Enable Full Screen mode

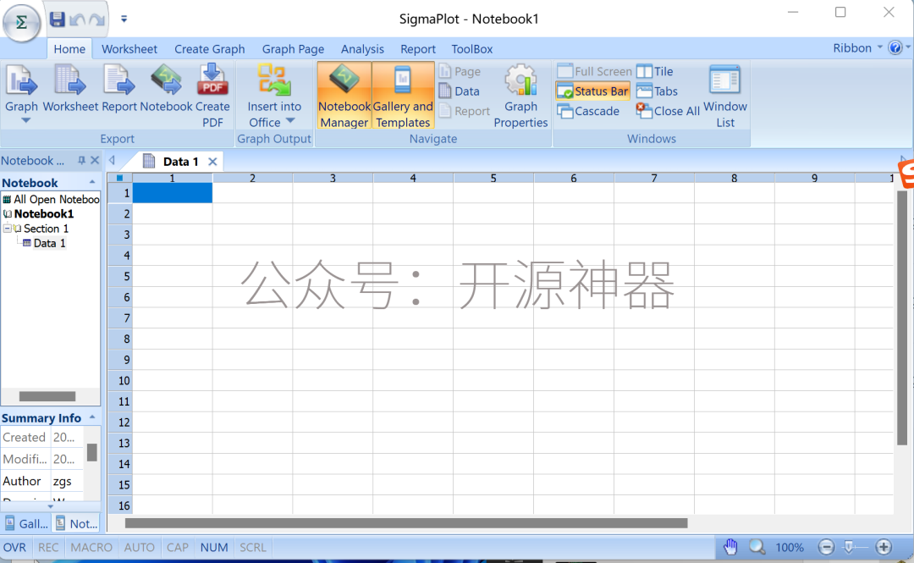click(594, 71)
